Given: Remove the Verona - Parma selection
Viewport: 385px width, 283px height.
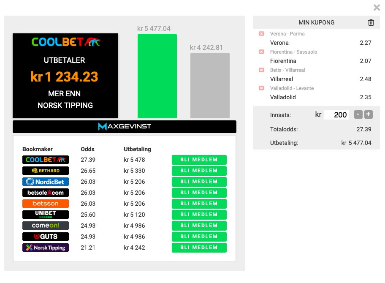Looking at the screenshot, I should pyautogui.click(x=261, y=34).
